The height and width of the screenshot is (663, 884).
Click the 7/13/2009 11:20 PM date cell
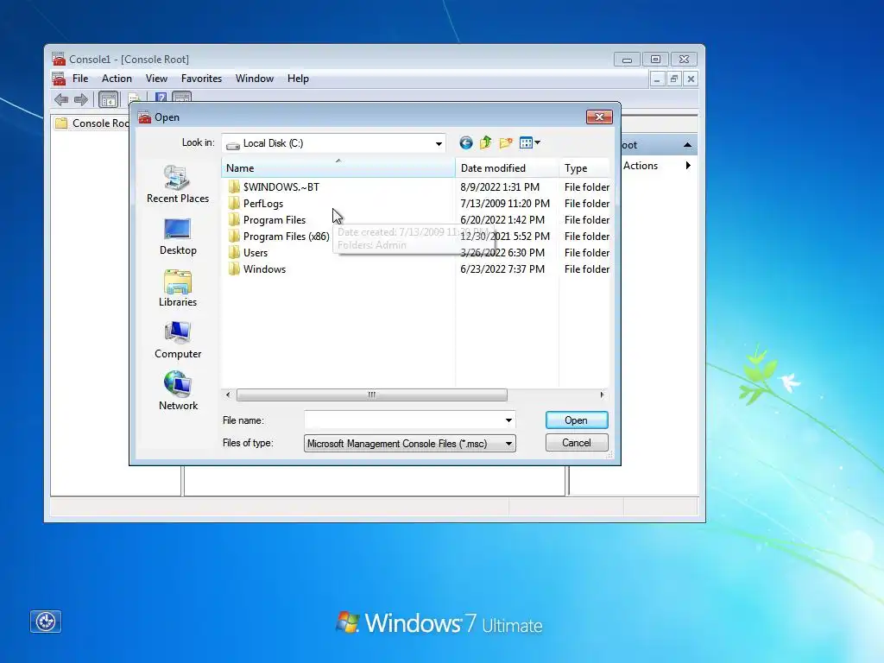504,204
